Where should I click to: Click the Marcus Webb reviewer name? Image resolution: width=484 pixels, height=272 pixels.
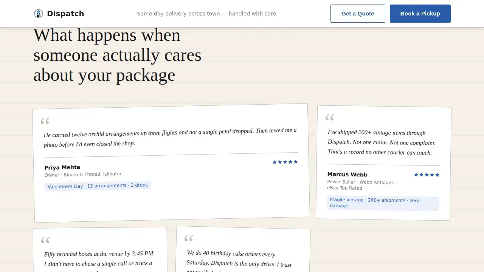click(347, 175)
